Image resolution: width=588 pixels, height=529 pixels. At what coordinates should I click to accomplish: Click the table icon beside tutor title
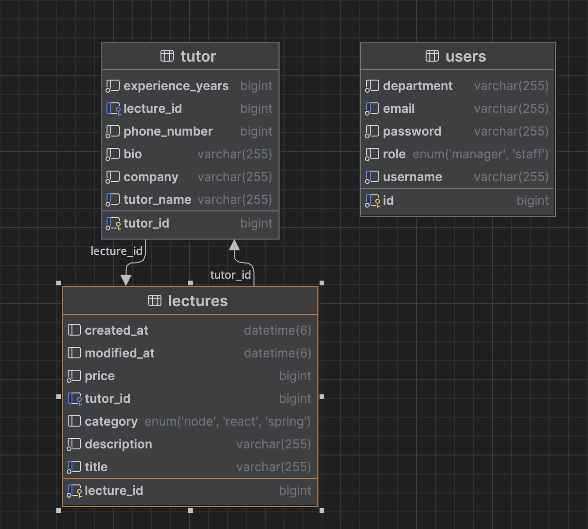click(167, 56)
